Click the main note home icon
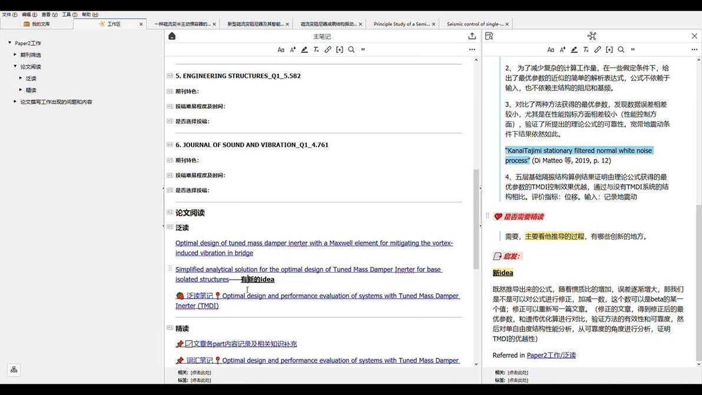 172,36
